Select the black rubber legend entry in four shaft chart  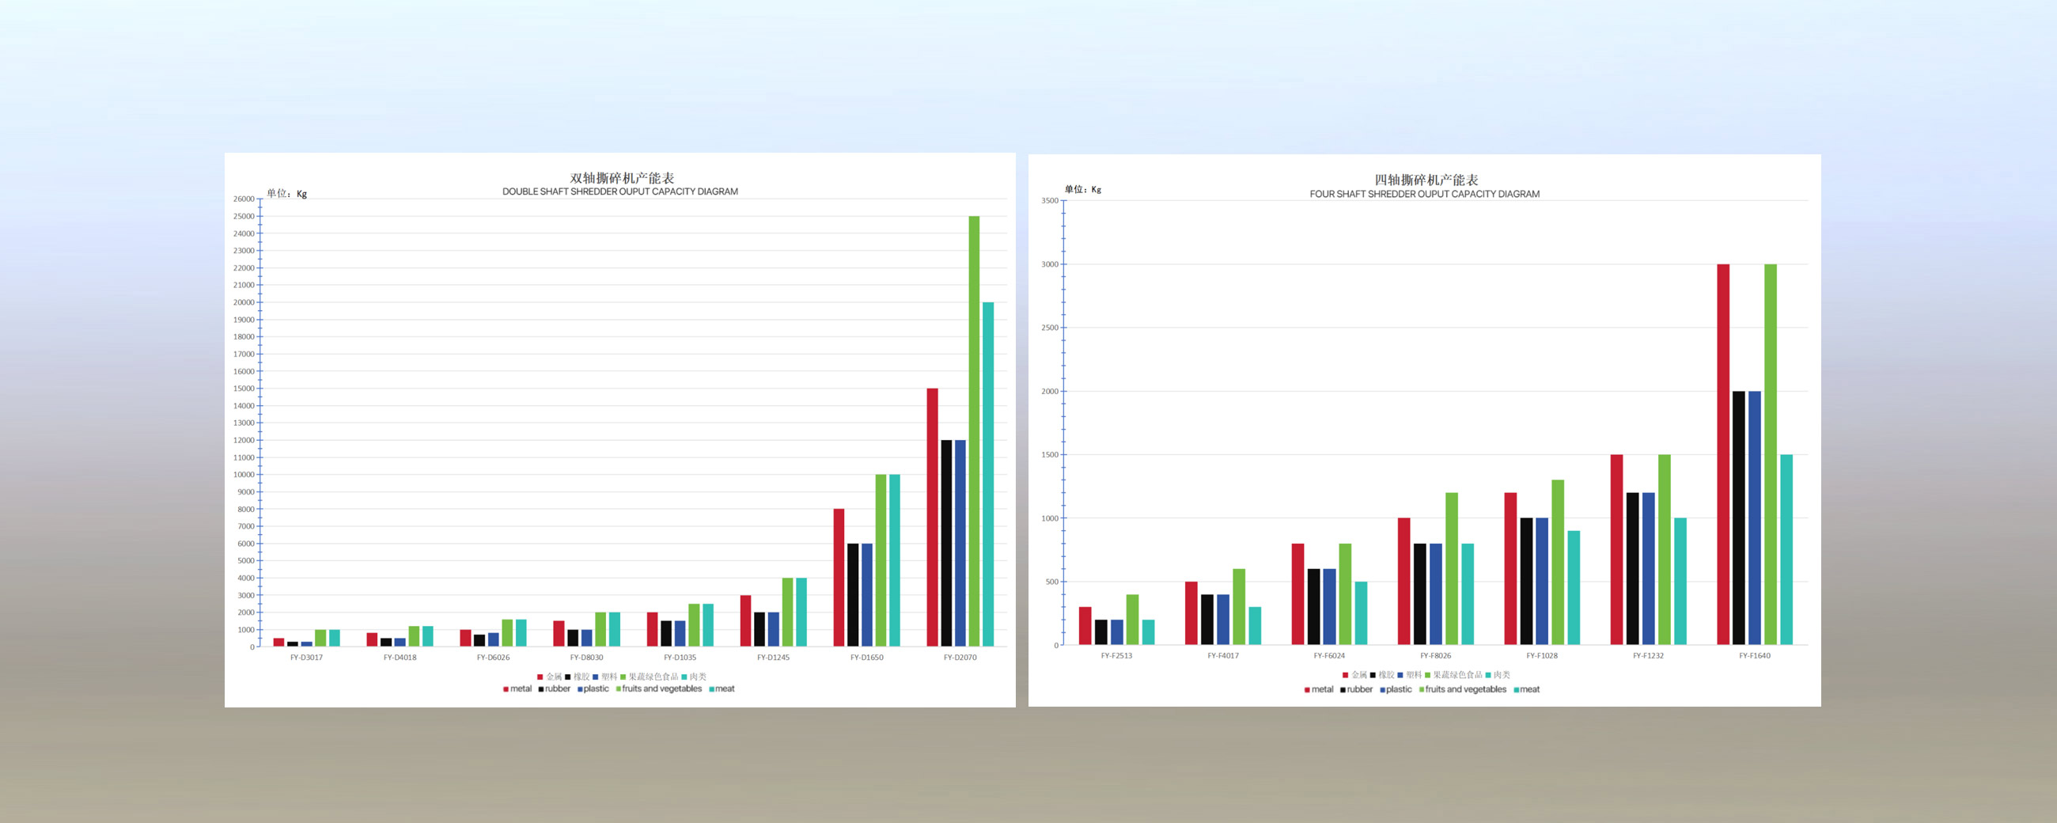[1356, 689]
